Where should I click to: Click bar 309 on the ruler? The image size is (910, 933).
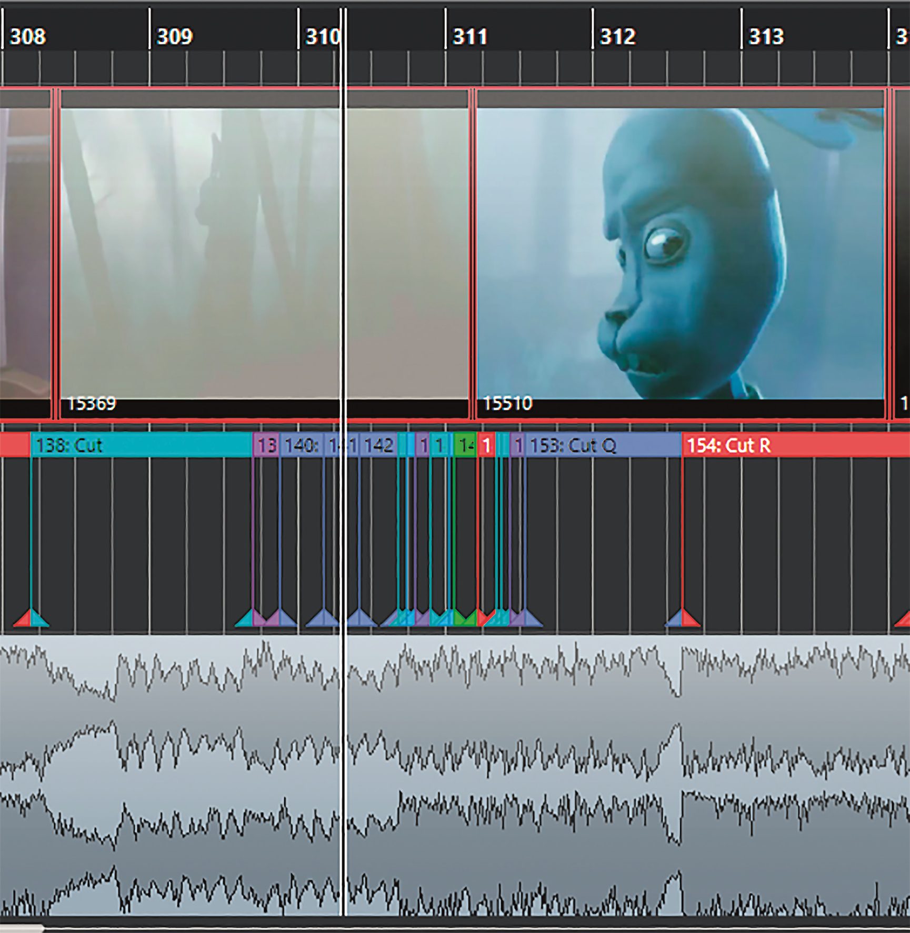point(174,36)
